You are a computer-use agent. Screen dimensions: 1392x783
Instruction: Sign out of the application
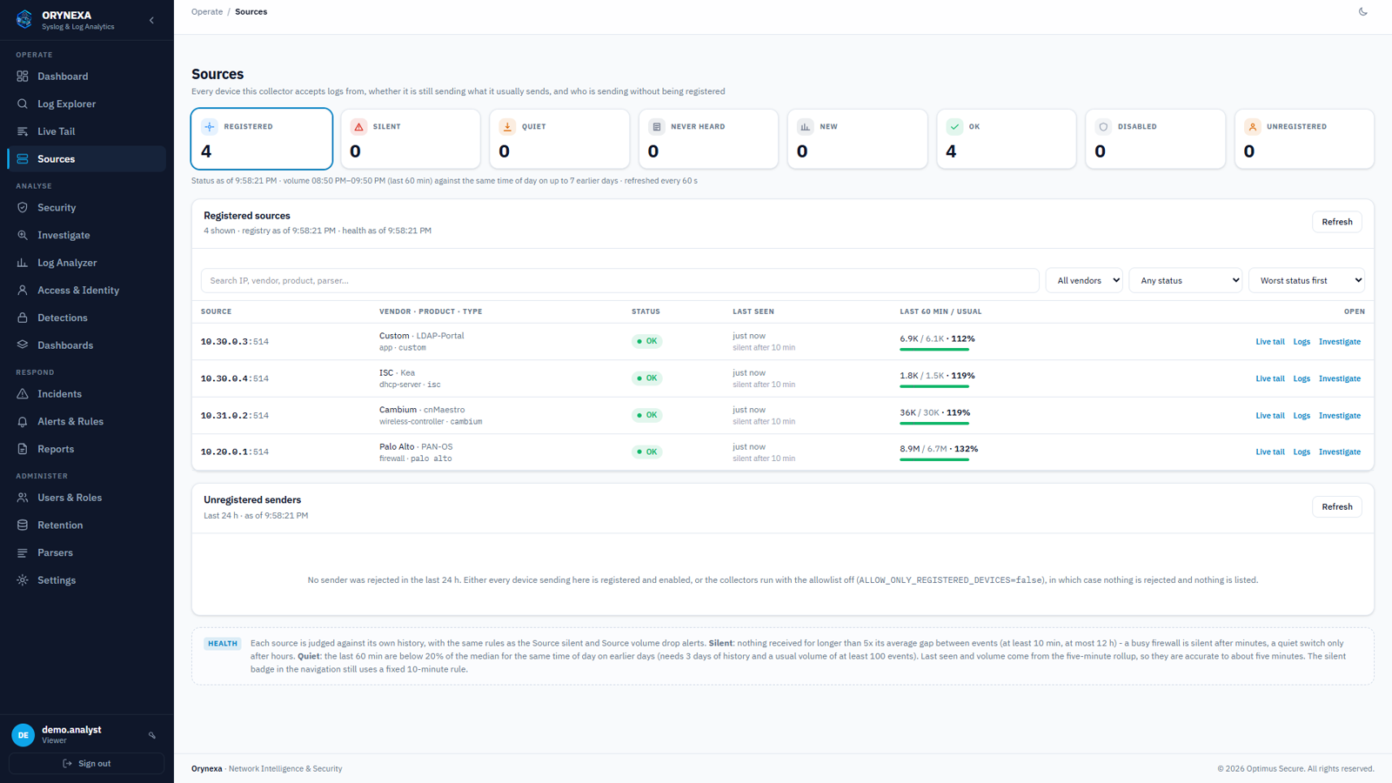click(87, 764)
